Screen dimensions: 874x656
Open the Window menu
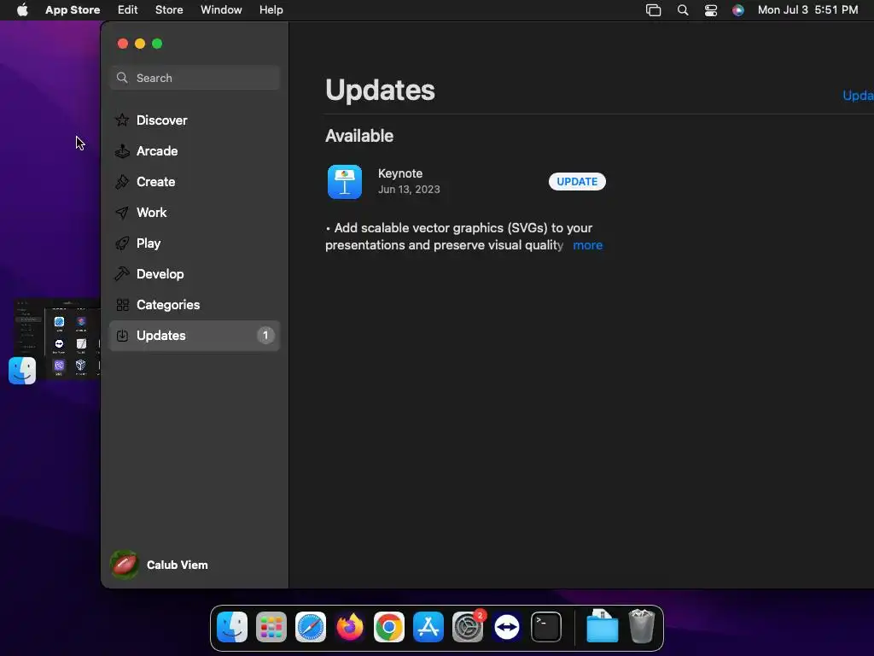221,10
